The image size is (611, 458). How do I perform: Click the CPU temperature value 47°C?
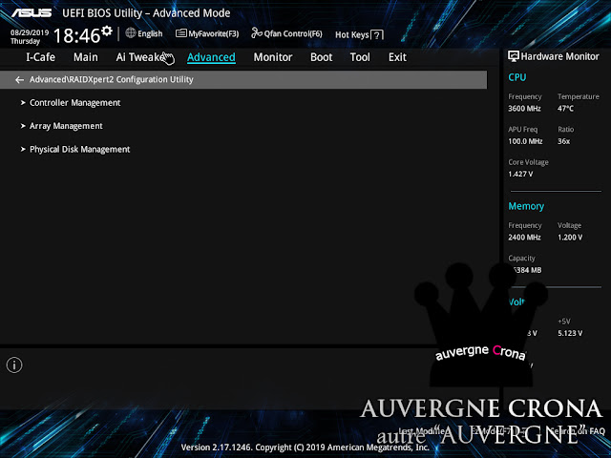pos(565,109)
